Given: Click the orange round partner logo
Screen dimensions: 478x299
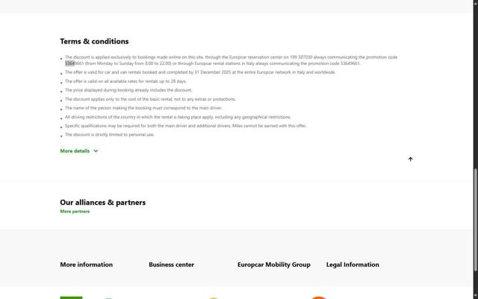Looking at the screenshot, I should pyautogui.click(x=318, y=297).
